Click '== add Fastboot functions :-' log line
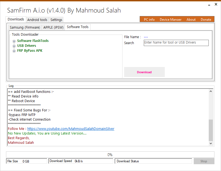The image size is (221, 171). pyautogui.click(x=31, y=91)
